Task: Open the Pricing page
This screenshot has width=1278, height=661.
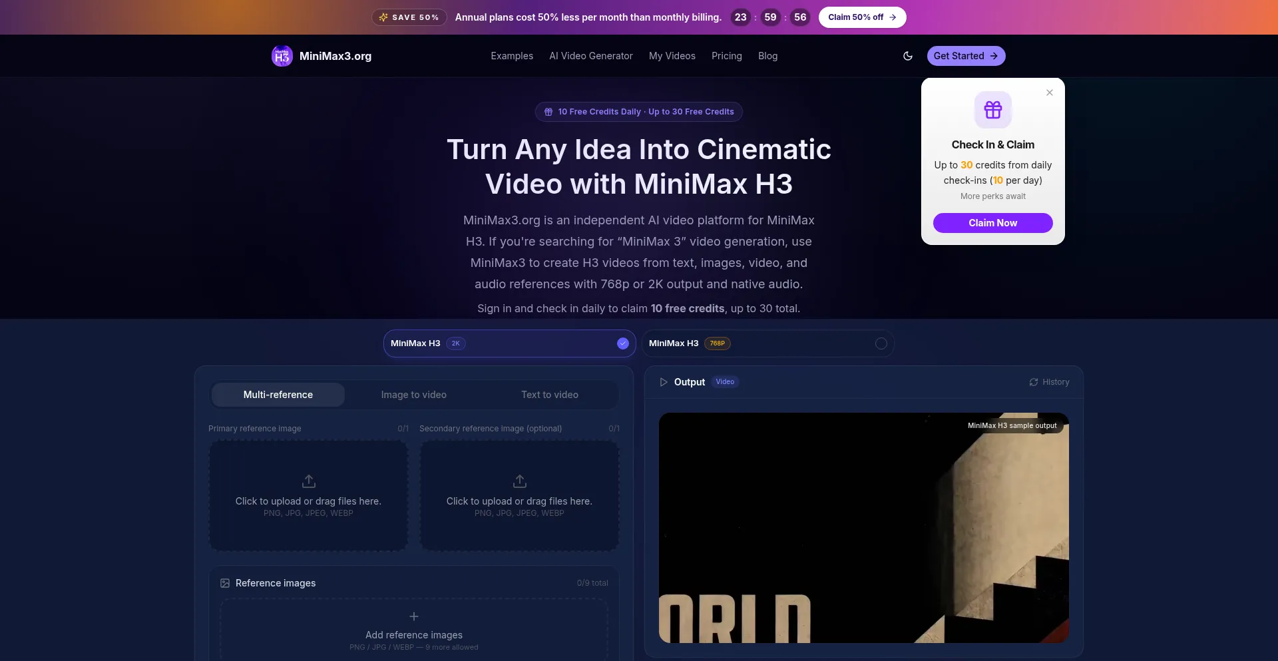Action: click(727, 56)
